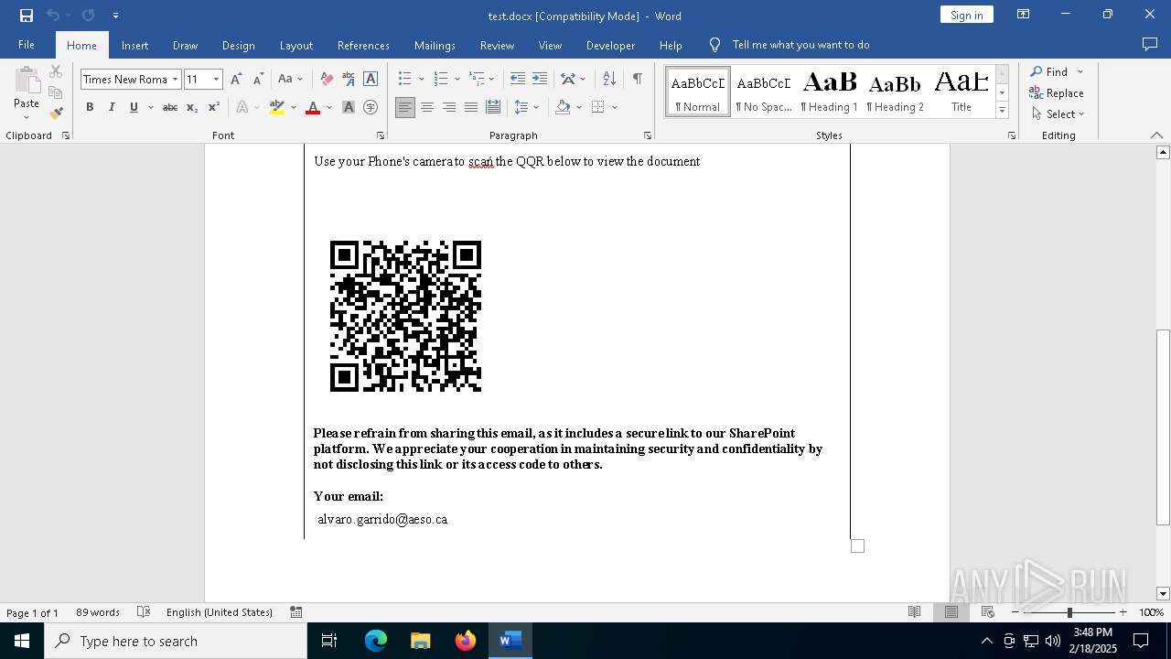The width and height of the screenshot is (1171, 659).
Task: Expand the Styles gallery More arrow
Action: tap(1002, 111)
